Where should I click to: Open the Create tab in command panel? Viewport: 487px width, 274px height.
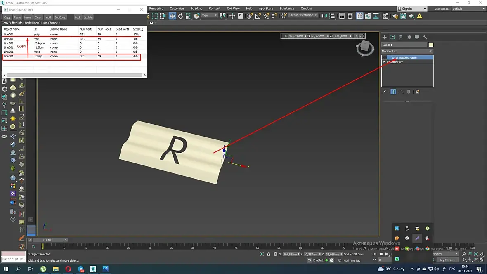385,37
